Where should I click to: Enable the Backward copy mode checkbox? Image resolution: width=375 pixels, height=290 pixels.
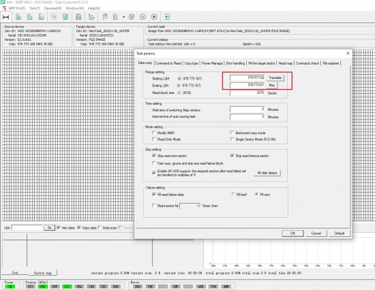pos(232,133)
